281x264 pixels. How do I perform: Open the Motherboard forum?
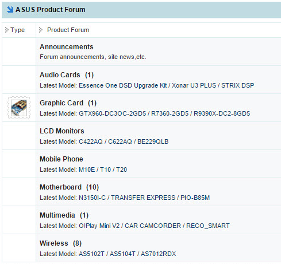(60, 187)
